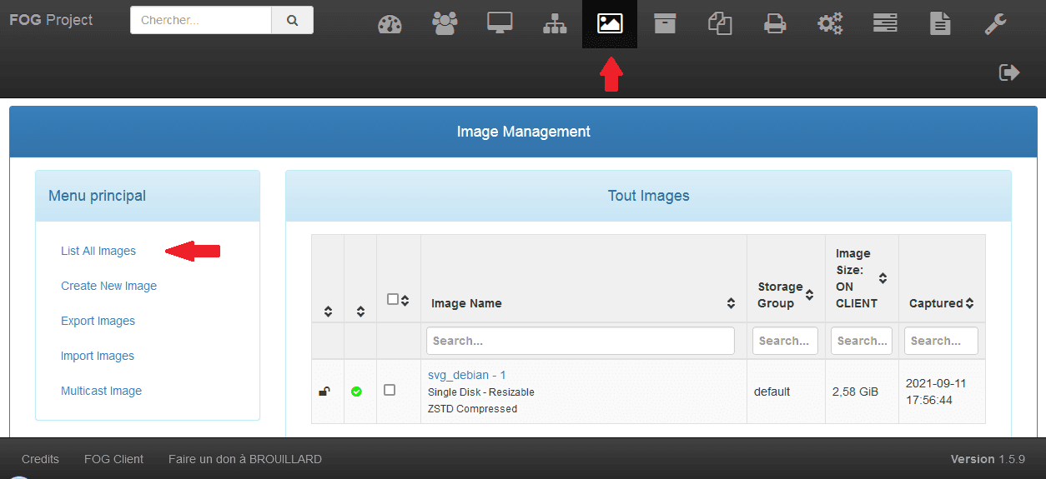This screenshot has width=1046, height=479.
Task: Open the FOG Client footer link
Action: point(113,459)
